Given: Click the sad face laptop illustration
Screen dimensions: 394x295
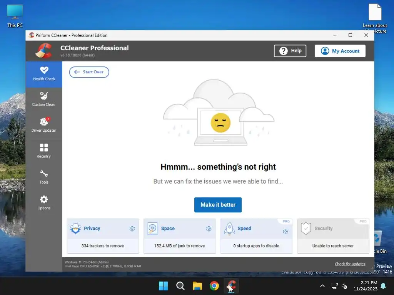Looking at the screenshot, I should click(x=219, y=113).
